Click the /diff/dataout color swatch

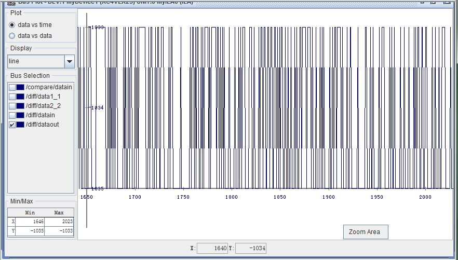(x=20, y=125)
